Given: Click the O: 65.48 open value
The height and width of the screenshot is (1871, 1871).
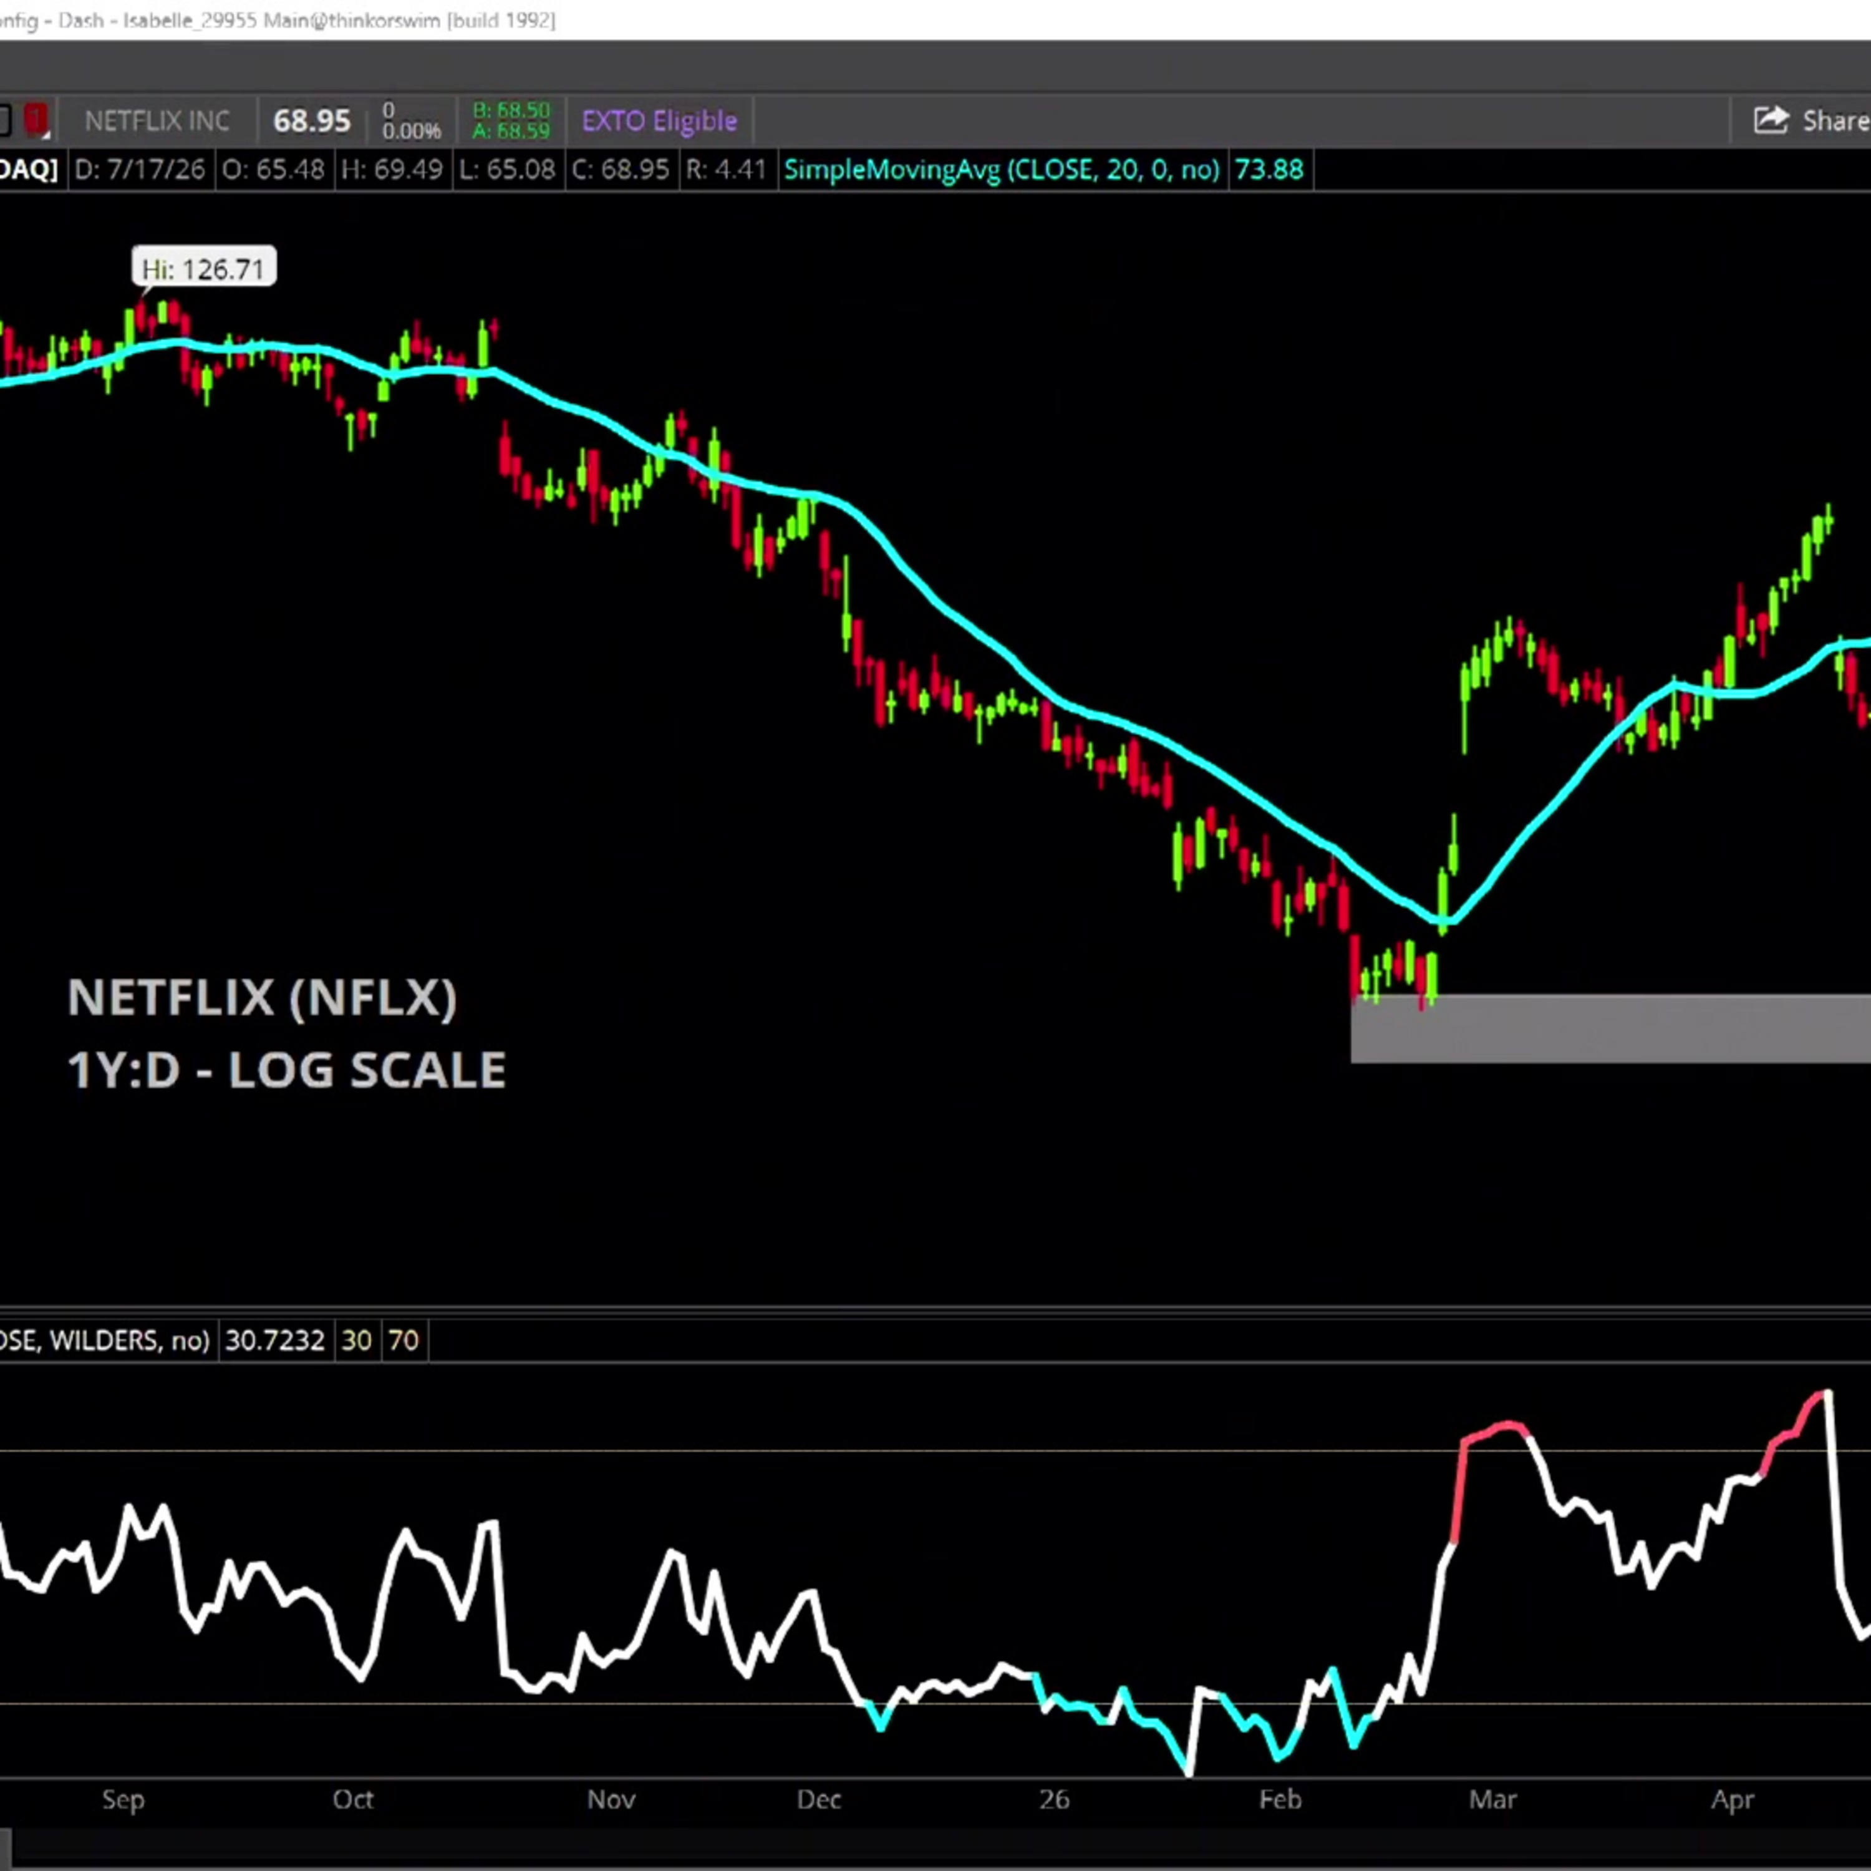Looking at the screenshot, I should (274, 170).
